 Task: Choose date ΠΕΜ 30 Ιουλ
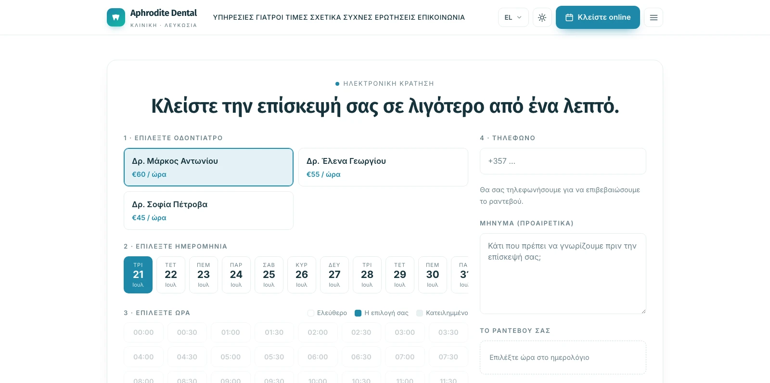(x=433, y=275)
